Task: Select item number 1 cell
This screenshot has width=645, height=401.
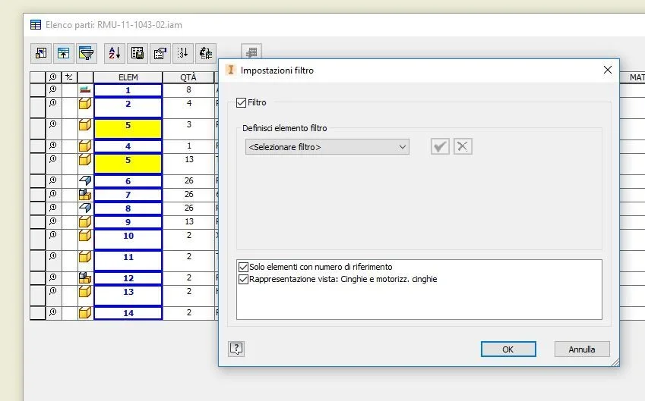Action: point(128,90)
